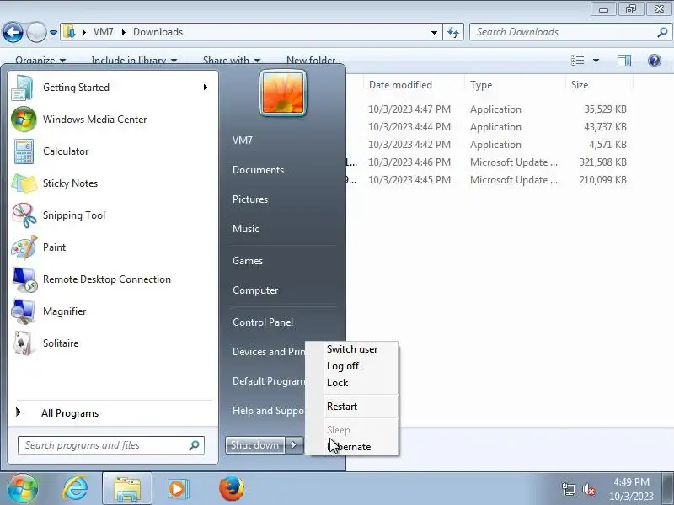Viewport: 674px width, 505px height.
Task: Start the Solitaire game
Action: coord(112,343)
